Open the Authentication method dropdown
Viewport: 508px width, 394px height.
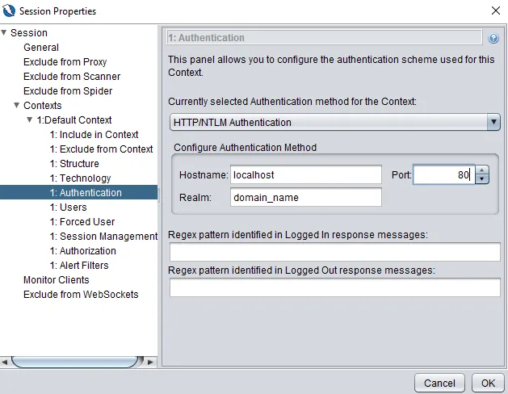(493, 122)
